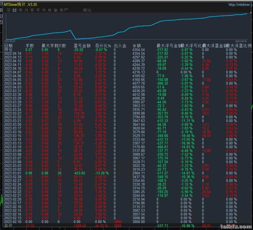
Task: Click the 路径 path tab
Action: (x=87, y=10)
